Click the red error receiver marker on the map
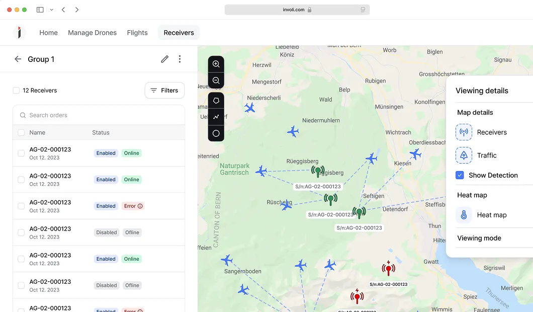This screenshot has height=312, width=533. [x=389, y=268]
